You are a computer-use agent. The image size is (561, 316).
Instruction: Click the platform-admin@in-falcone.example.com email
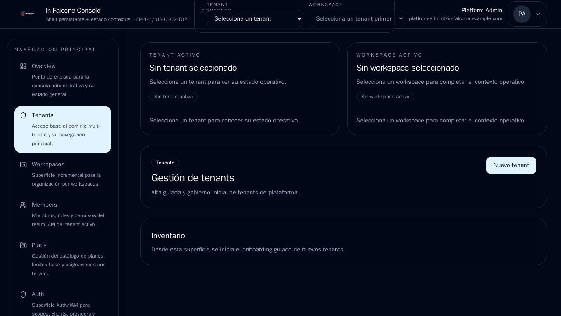[455, 18]
